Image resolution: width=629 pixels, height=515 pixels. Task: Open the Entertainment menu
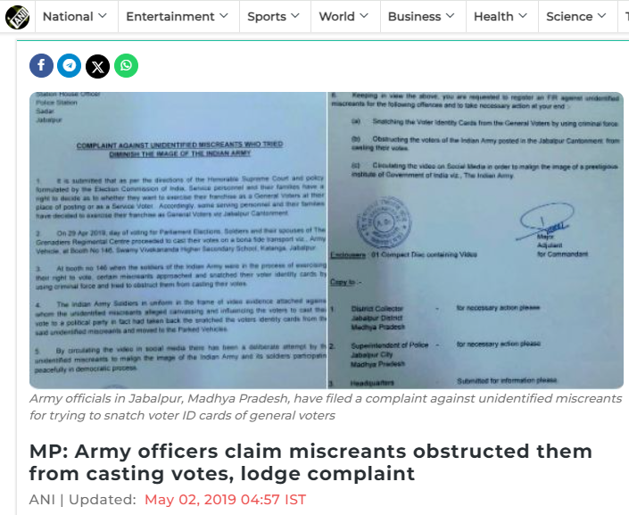coord(170,16)
